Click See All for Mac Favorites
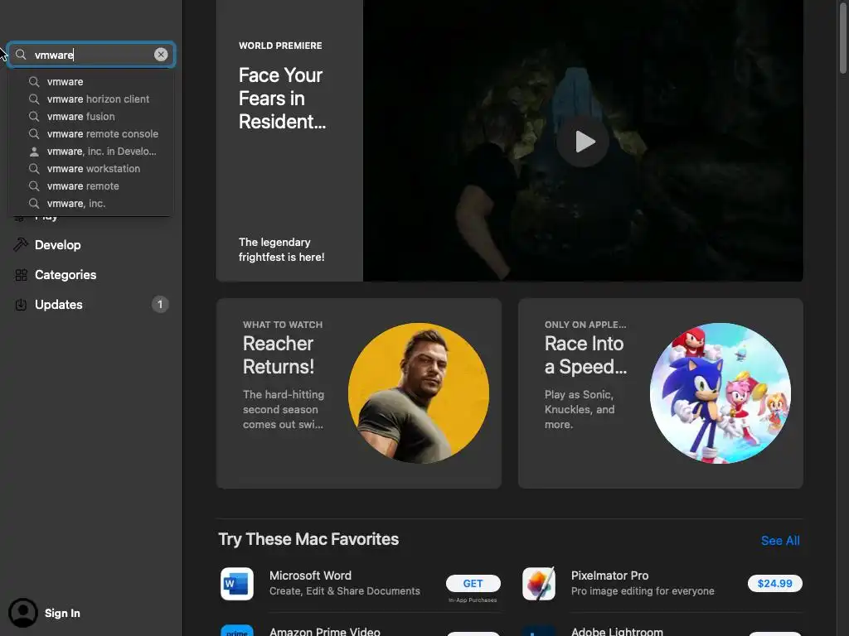Viewport: 849px width, 636px height. click(x=780, y=540)
